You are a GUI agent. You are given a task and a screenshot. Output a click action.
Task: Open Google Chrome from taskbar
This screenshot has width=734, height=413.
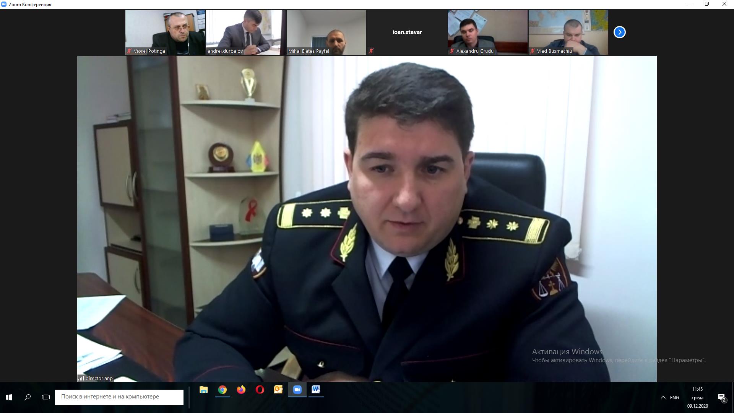pos(222,390)
